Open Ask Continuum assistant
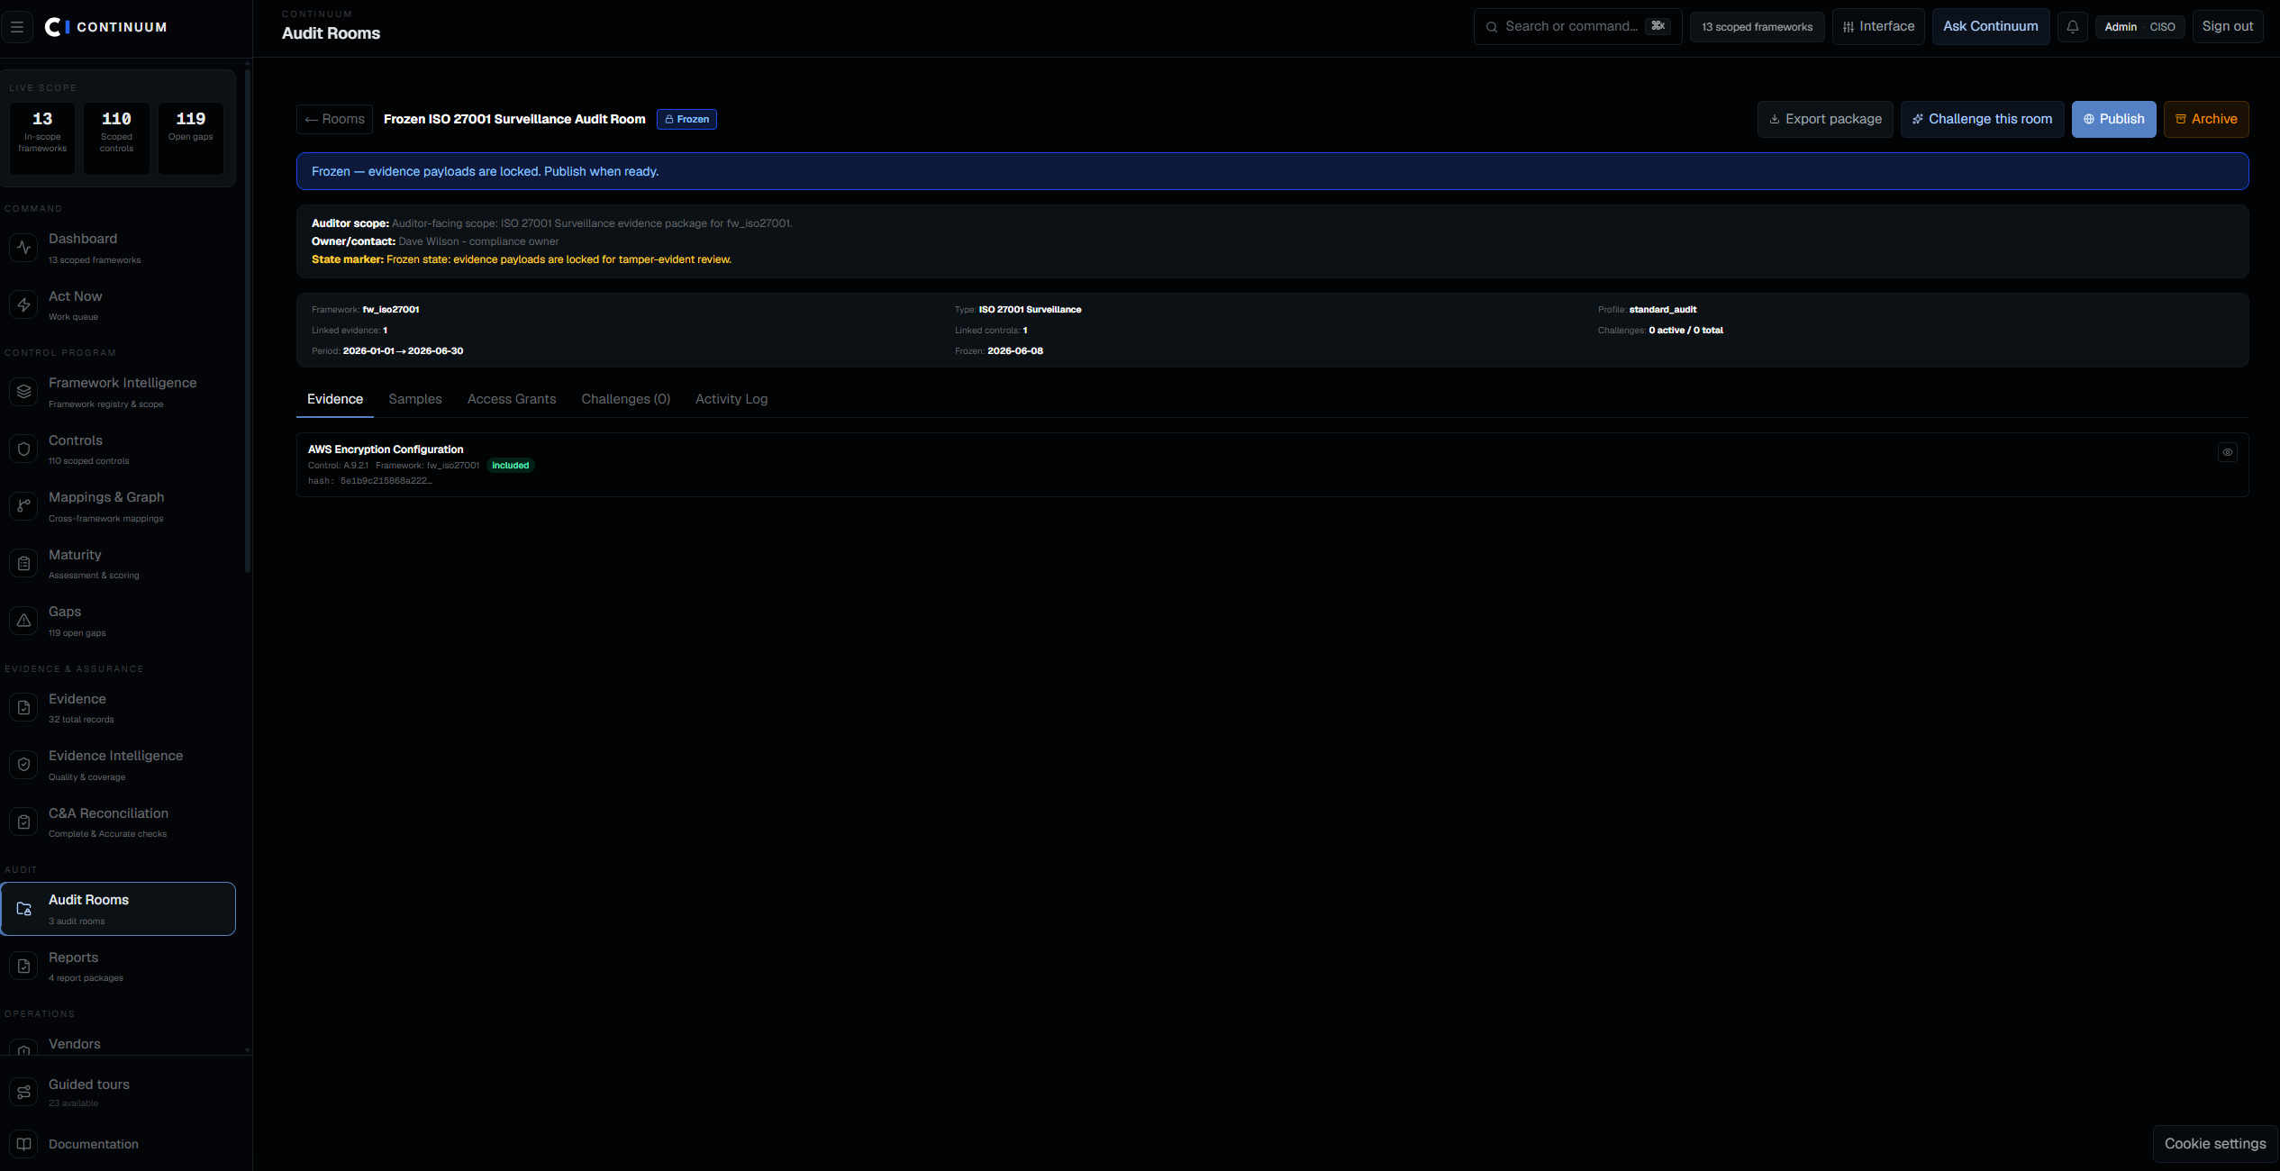This screenshot has height=1171, width=2280. [x=1991, y=26]
